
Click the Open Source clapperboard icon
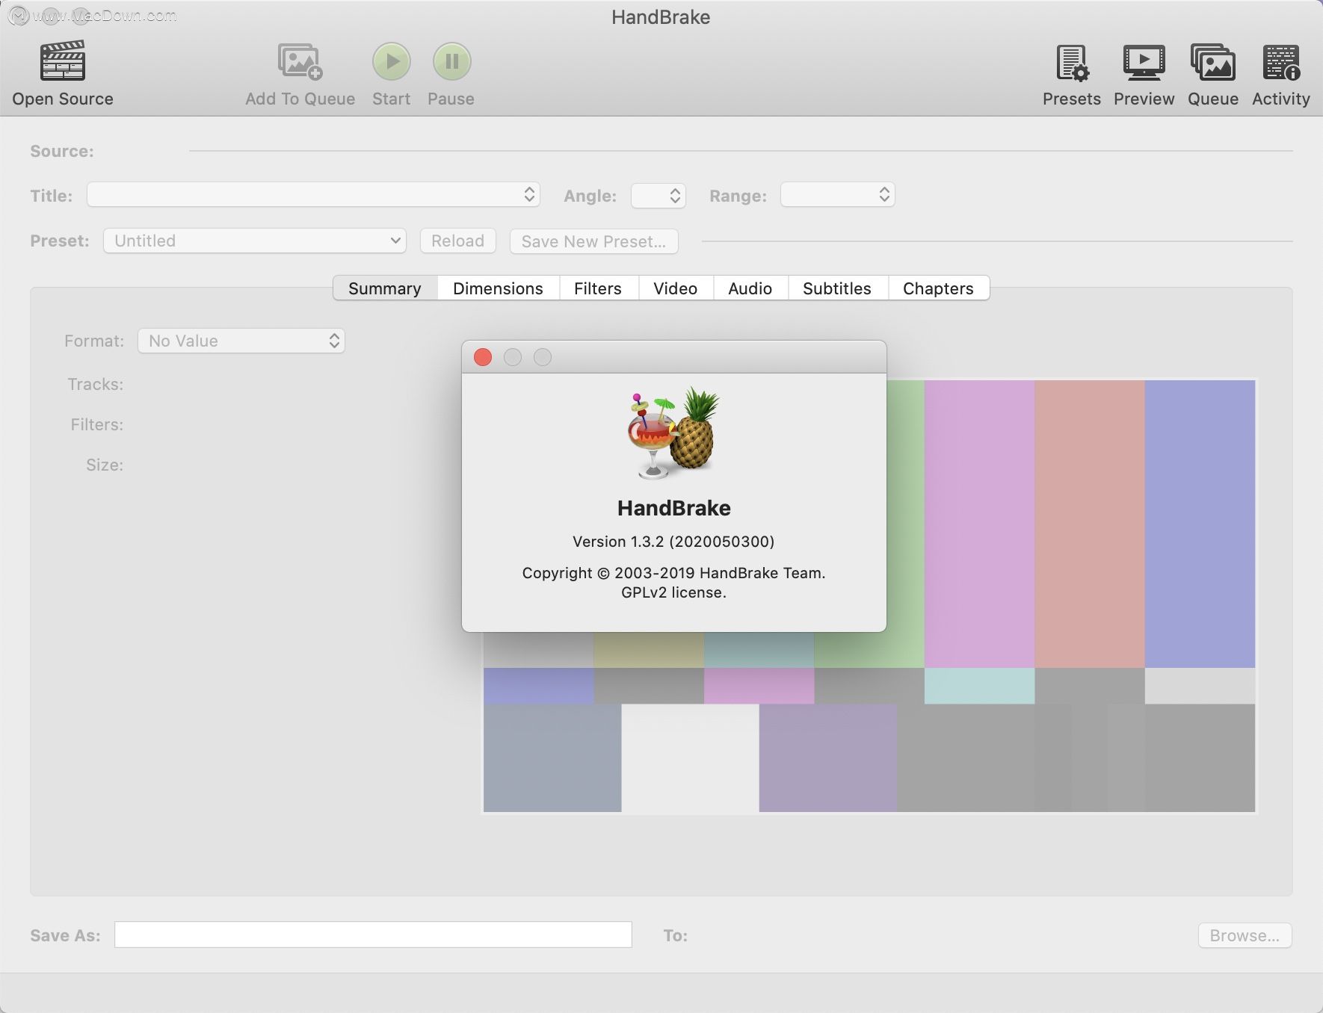tap(63, 61)
